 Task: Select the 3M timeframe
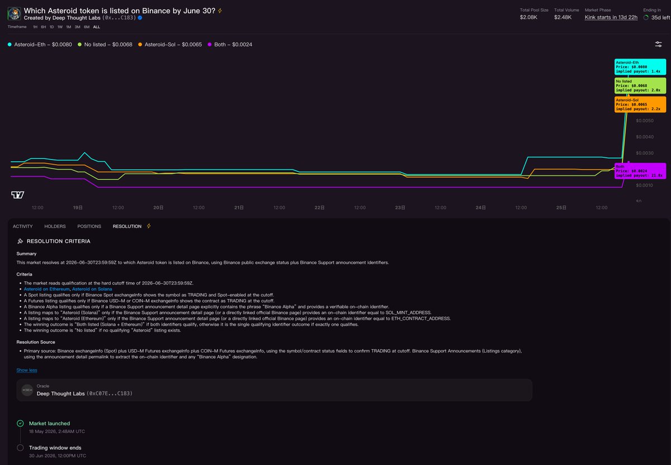(77, 27)
